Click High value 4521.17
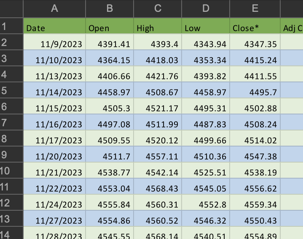This screenshot has height=239, width=303. click(x=158, y=106)
